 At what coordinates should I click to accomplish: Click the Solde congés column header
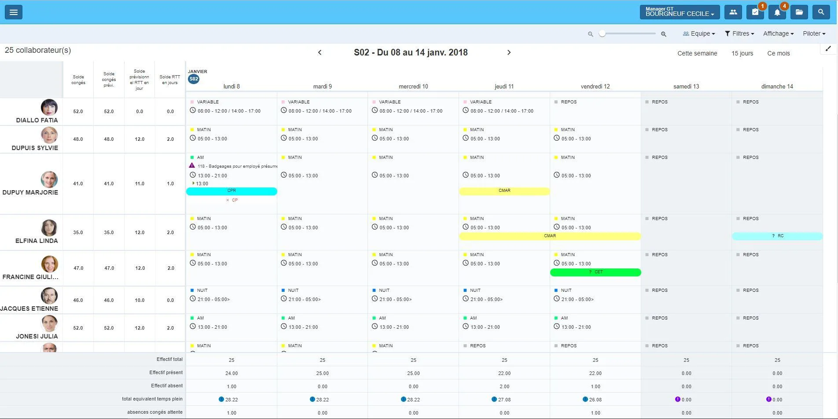[x=78, y=80]
